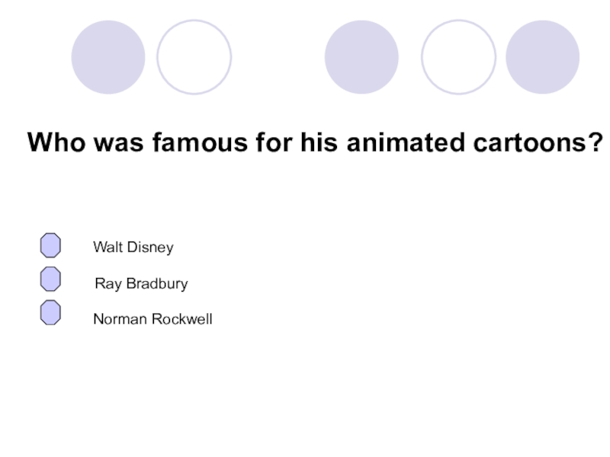Choose the Norman Rockwell answer text
The image size is (610, 457).
pyautogui.click(x=152, y=320)
